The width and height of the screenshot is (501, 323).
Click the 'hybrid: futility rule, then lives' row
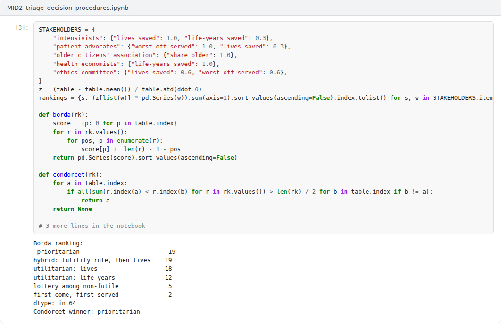(x=103, y=260)
